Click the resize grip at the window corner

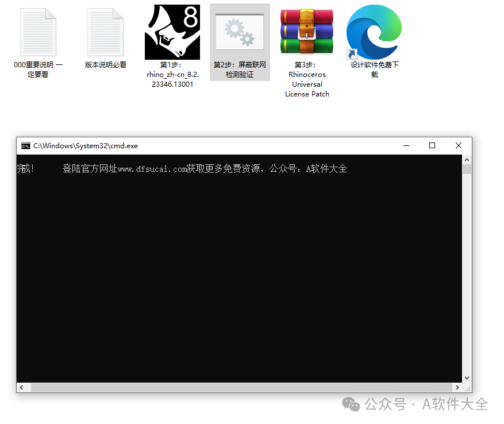coord(467,388)
